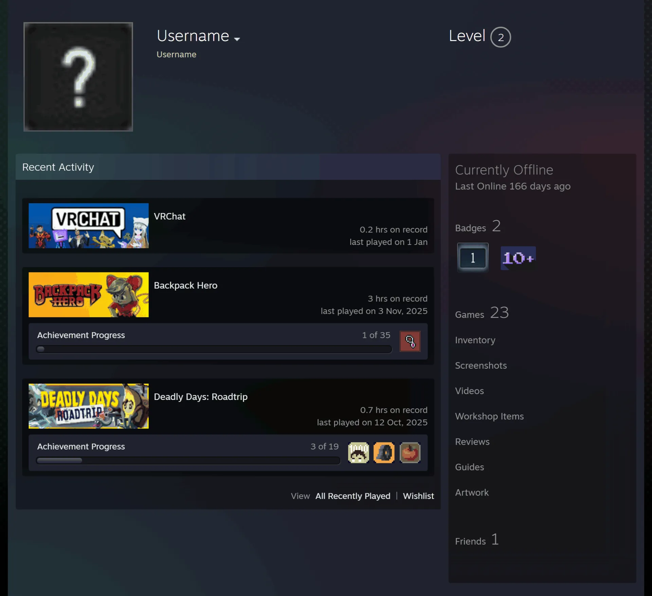Click Deadly Days Achievement Progress label
Image resolution: width=652 pixels, height=596 pixels.
81,446
